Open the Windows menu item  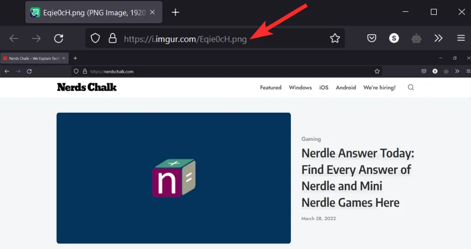(x=300, y=88)
